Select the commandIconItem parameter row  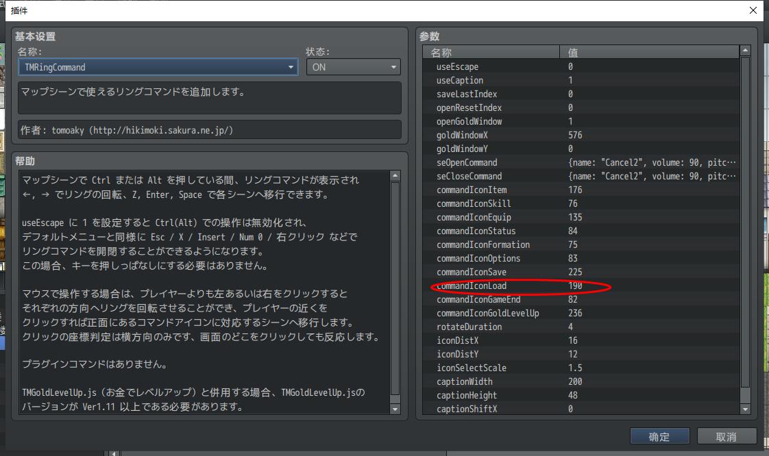[x=581, y=190]
